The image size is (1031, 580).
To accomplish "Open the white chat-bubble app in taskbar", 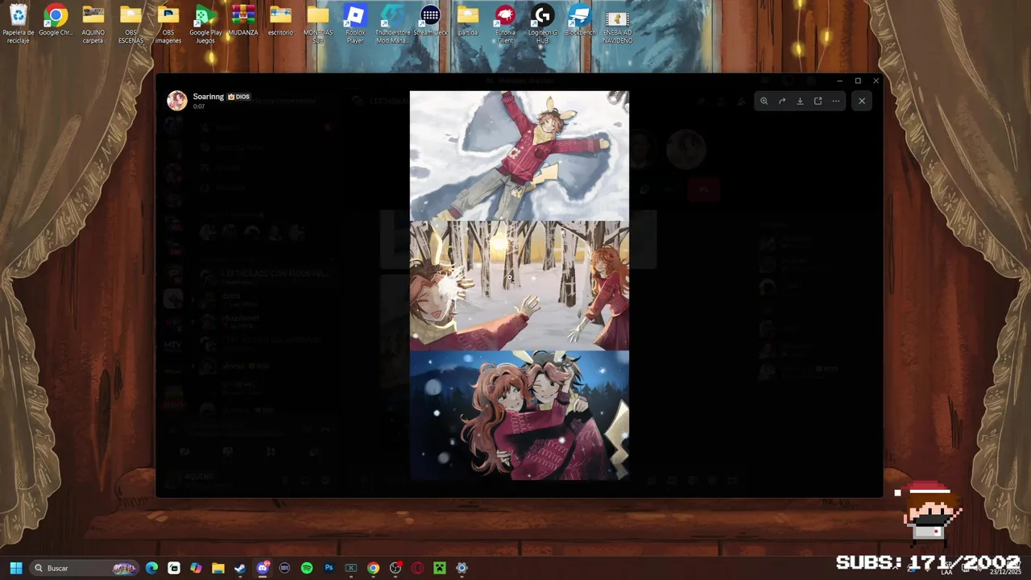I will [x=174, y=568].
